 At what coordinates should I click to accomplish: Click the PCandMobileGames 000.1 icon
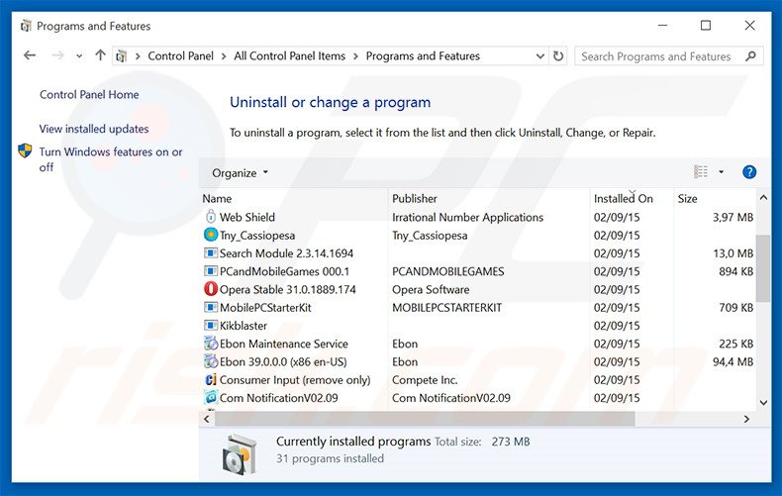click(x=211, y=271)
